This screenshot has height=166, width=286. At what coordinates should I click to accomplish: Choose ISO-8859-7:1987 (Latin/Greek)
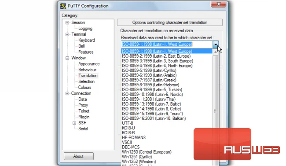pyautogui.click(x=167, y=80)
